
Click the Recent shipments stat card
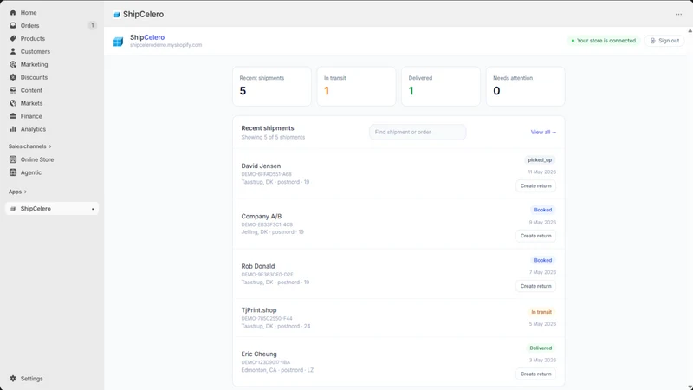pyautogui.click(x=272, y=86)
